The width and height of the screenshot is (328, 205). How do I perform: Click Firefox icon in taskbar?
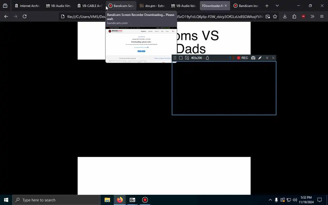[120, 200]
